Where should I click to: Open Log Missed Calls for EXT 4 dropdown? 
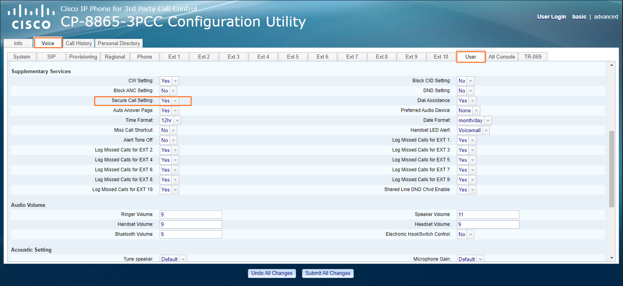click(169, 160)
